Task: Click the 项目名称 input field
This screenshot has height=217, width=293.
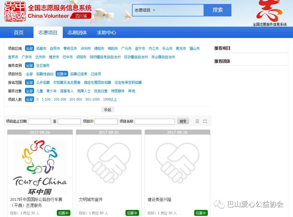Action: [155, 122]
